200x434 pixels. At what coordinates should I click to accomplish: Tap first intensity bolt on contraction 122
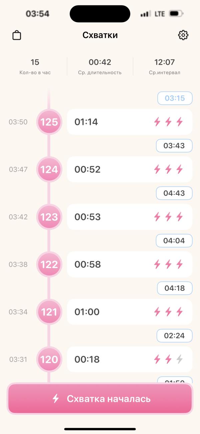pyautogui.click(x=157, y=264)
